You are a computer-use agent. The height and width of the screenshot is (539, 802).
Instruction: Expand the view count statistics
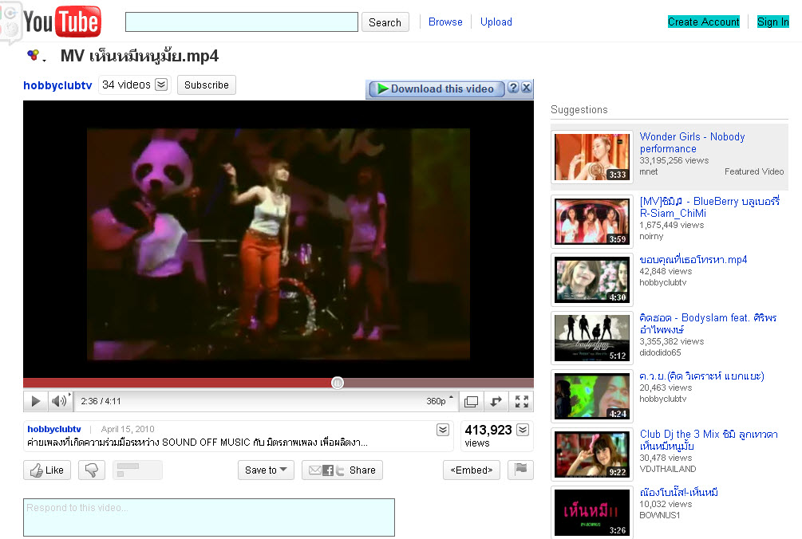click(x=523, y=430)
